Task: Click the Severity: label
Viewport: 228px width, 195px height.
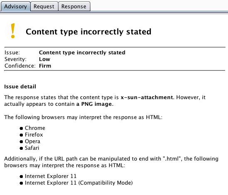Action: [15, 59]
